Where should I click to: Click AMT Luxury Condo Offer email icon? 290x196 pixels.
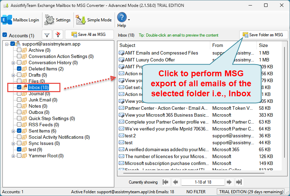pos(122,60)
